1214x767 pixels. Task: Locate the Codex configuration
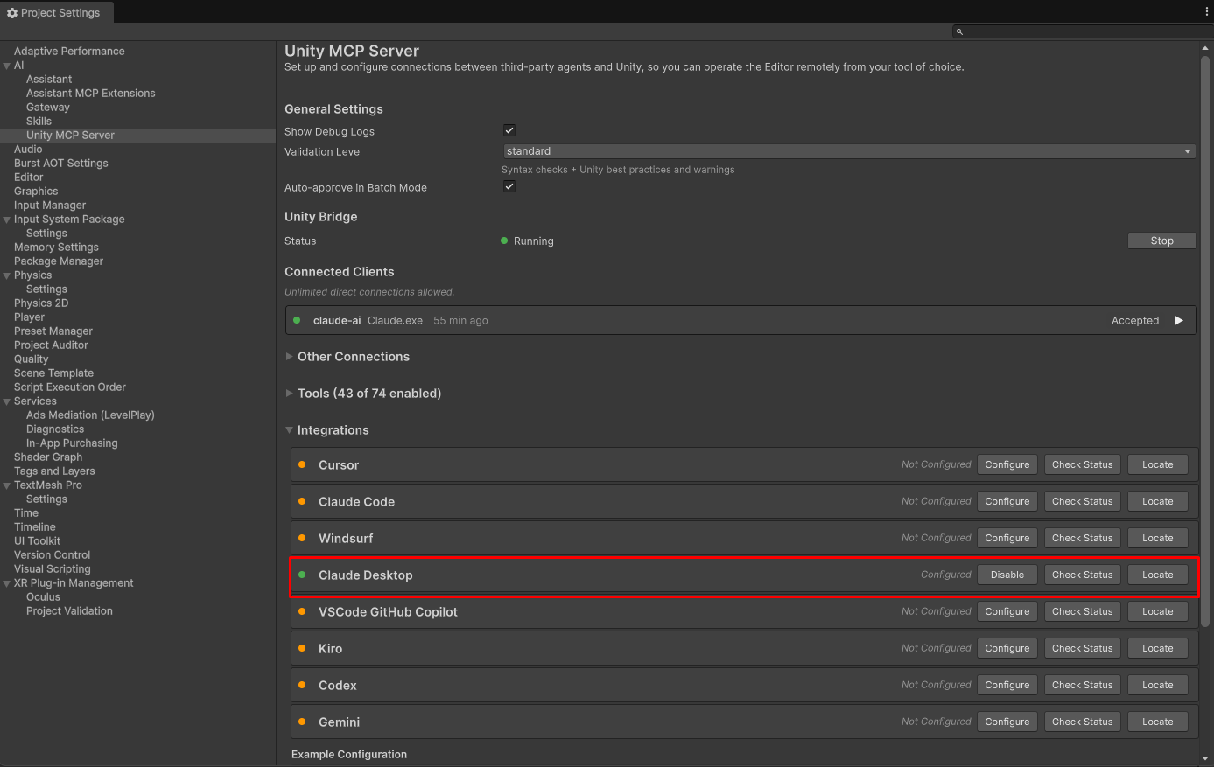coord(1158,685)
